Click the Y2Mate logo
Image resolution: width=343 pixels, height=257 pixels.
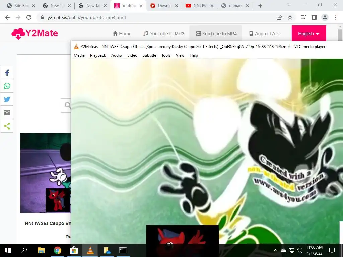tap(35, 34)
